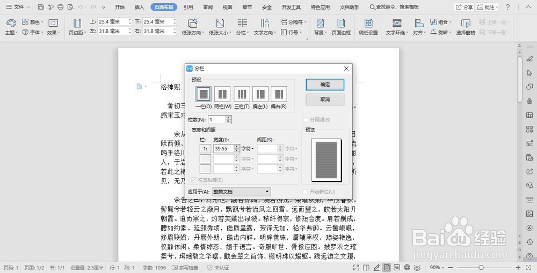Open the 分栏 columns ribbon tool
Image resolution: width=537 pixels, height=273 pixels.
coord(243,27)
